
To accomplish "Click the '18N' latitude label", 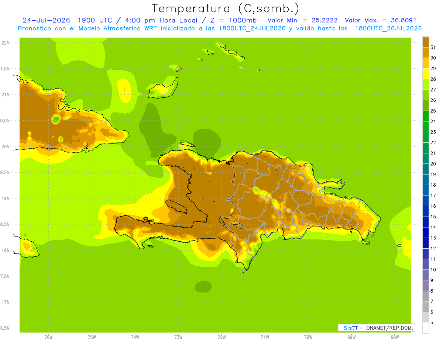I will (x=5, y=250).
